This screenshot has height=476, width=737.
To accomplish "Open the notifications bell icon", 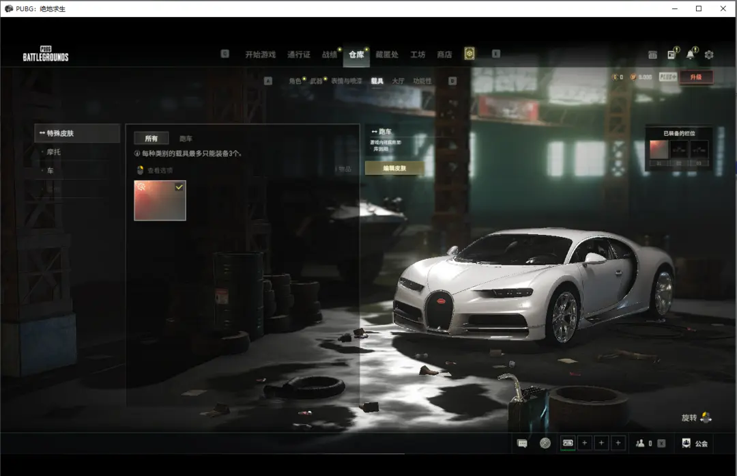I will point(691,55).
